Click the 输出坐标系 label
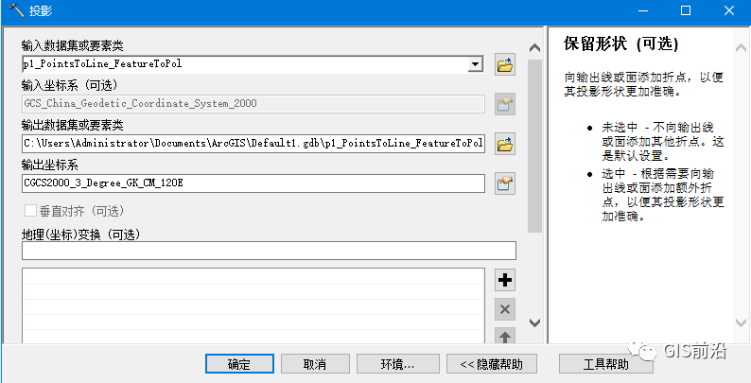 pos(50,165)
